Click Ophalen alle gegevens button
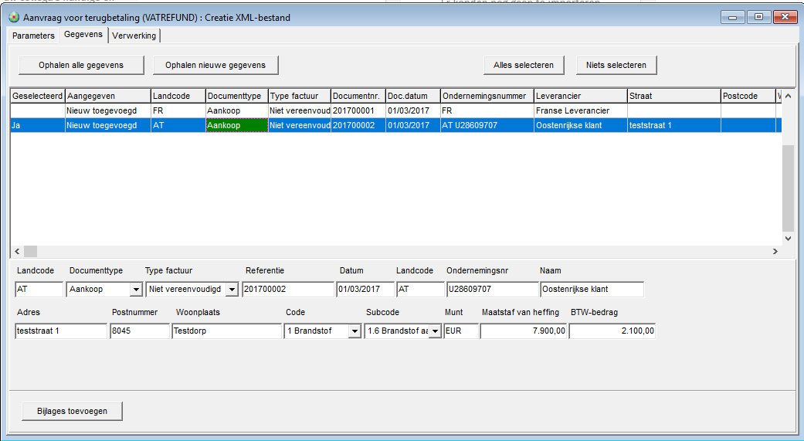804x441 pixels. click(81, 65)
